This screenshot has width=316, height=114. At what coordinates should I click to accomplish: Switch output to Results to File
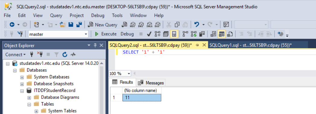point(230,34)
